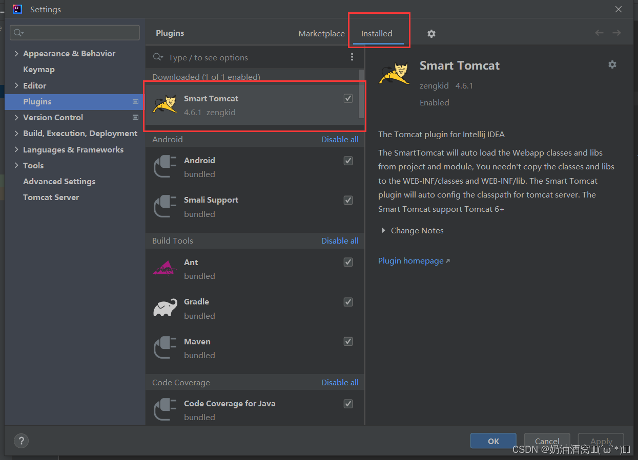Go forward with the right arrow
The image size is (638, 460).
coord(616,33)
